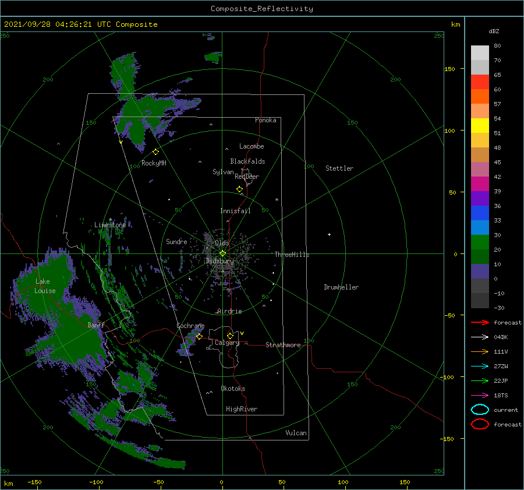The width and height of the screenshot is (524, 490).
Task: Click the cyan current ellipse icon
Action: pyautogui.click(x=480, y=410)
